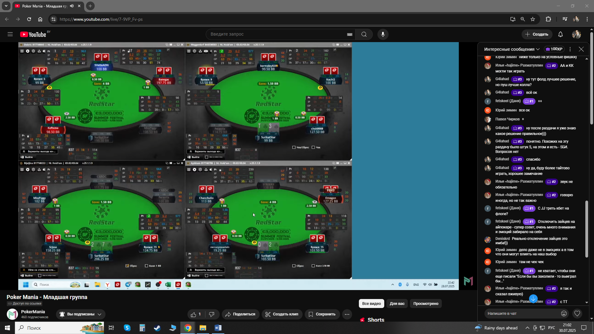Show hidden system tray icons

[527, 328]
